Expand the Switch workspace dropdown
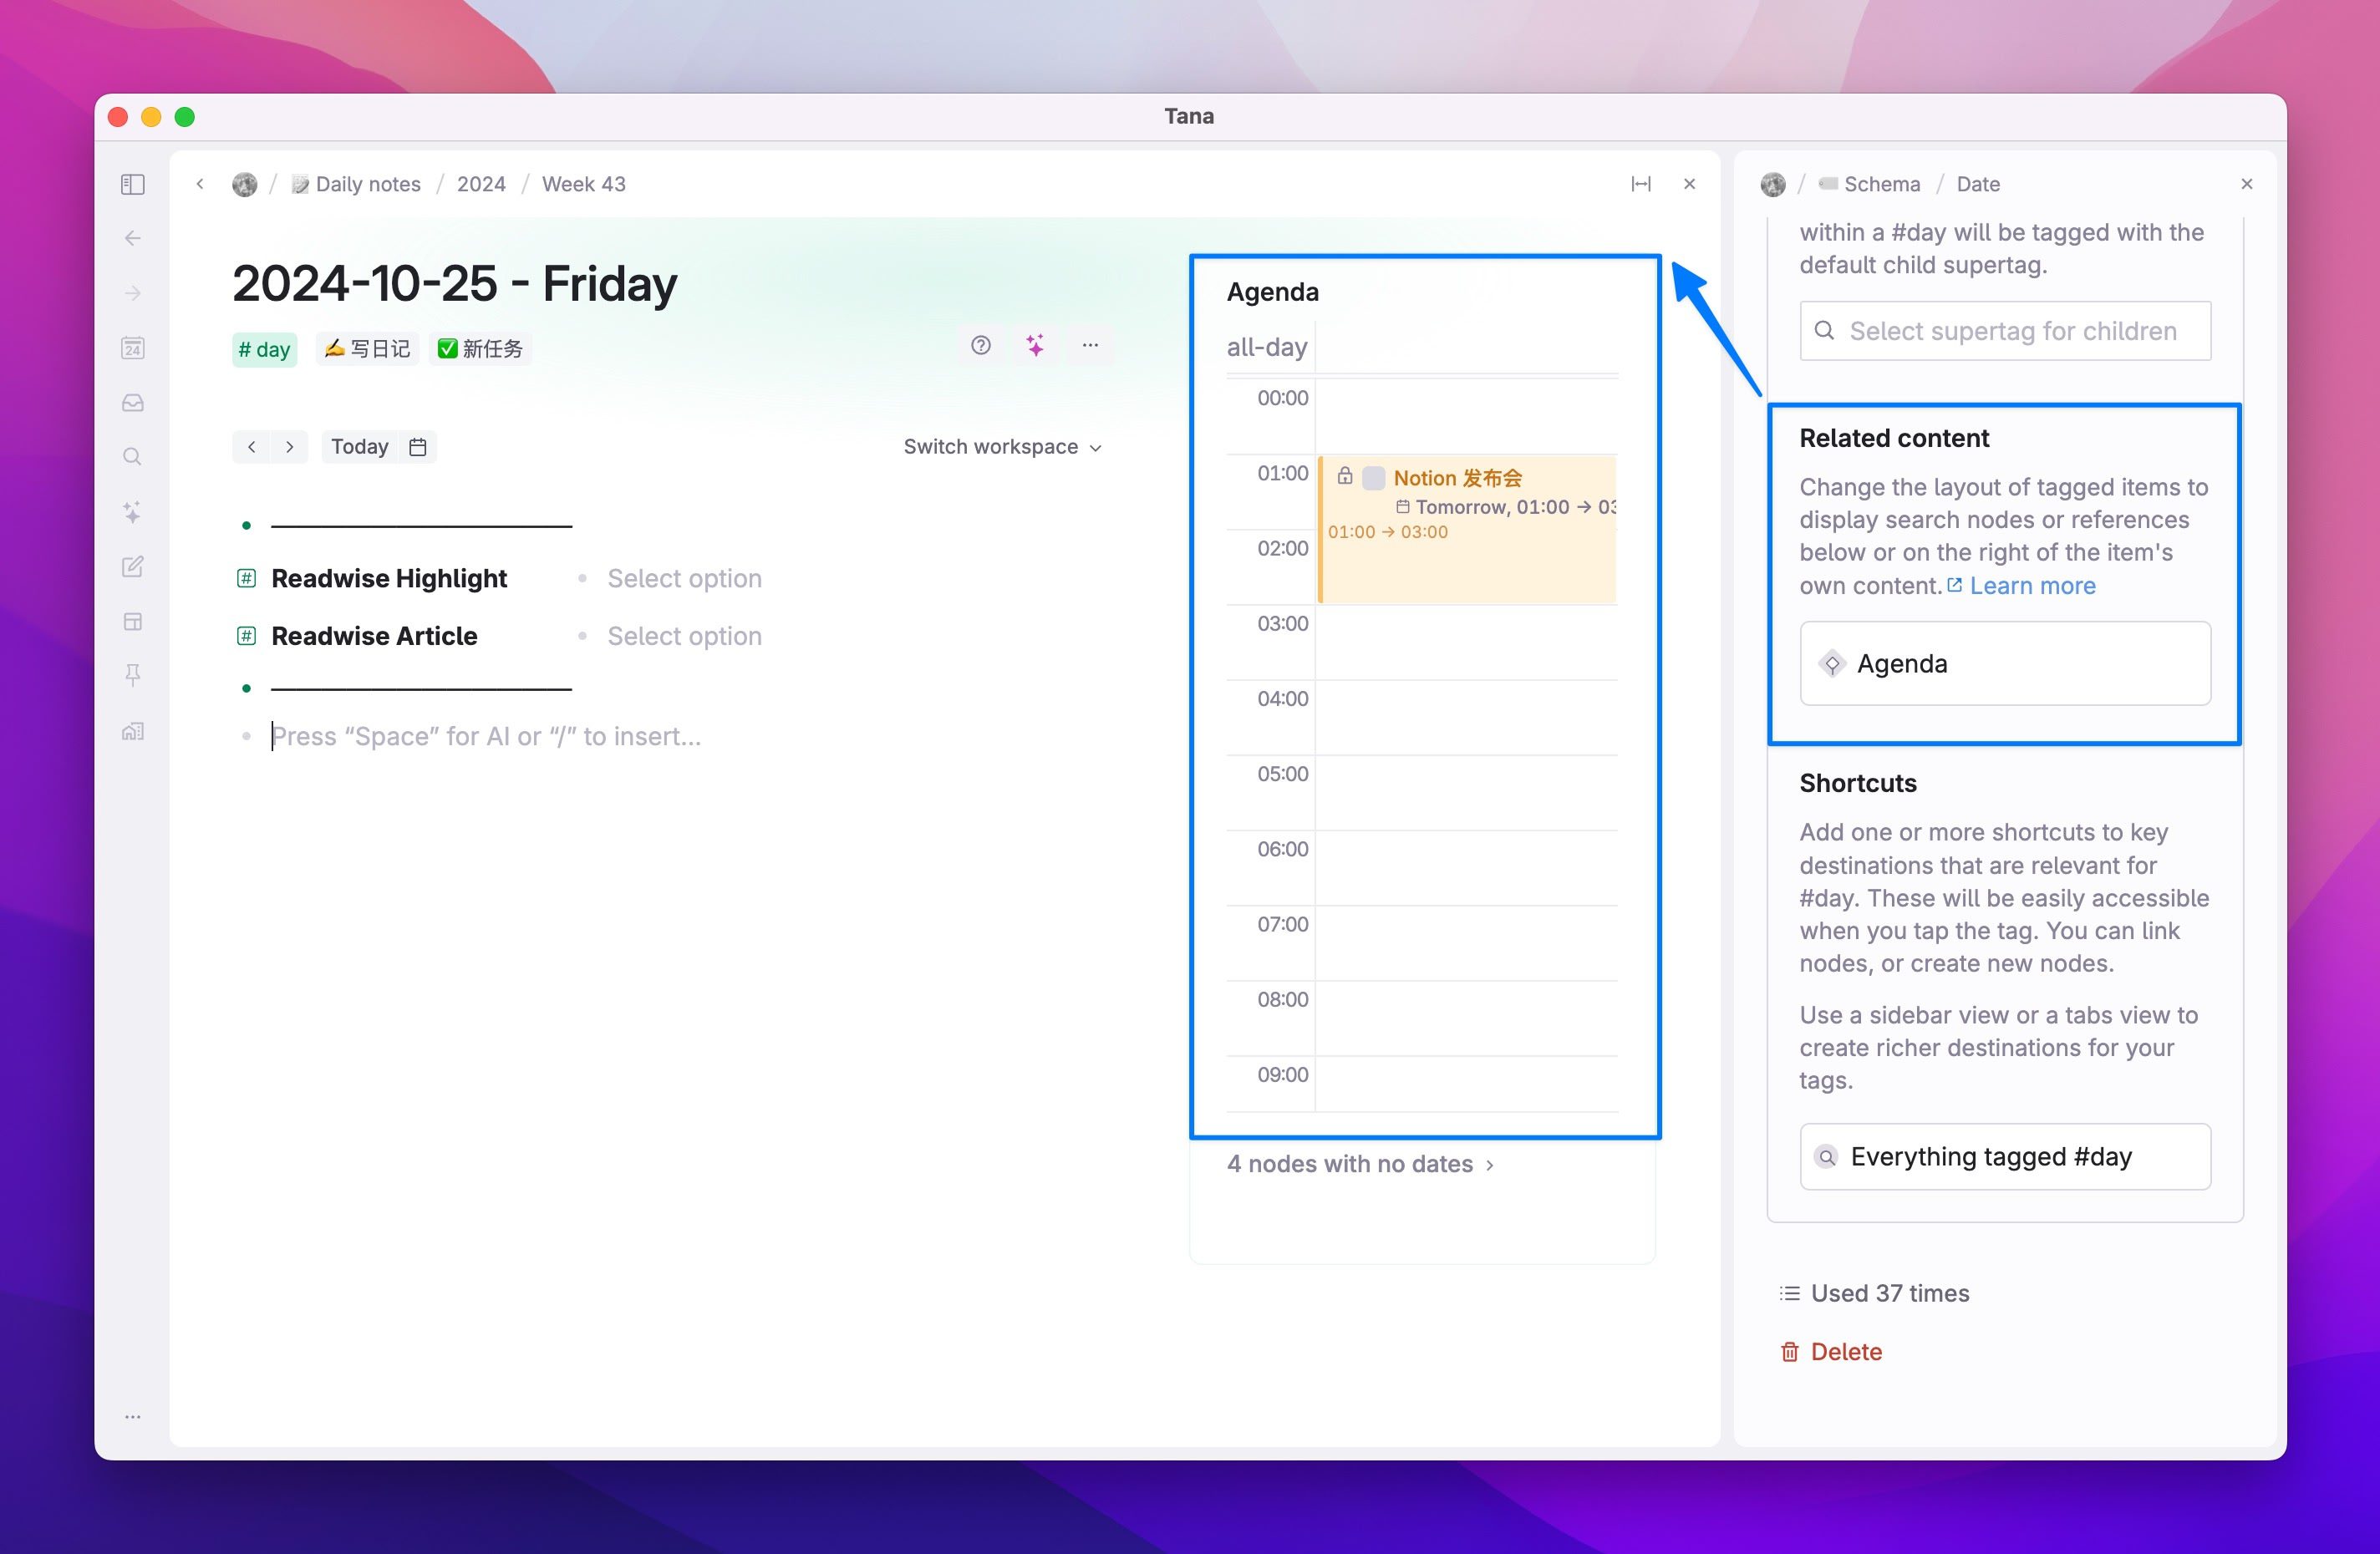The width and height of the screenshot is (2380, 1554). pos(1002,447)
